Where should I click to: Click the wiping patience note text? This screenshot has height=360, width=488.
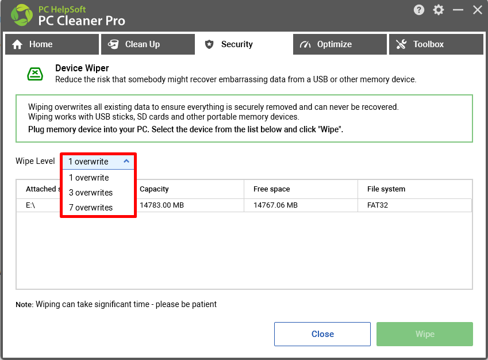pyautogui.click(x=116, y=304)
